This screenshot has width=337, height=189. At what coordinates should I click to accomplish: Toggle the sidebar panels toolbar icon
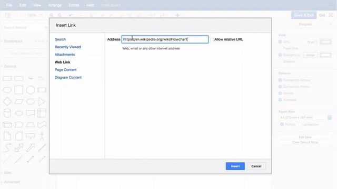tap(8, 15)
